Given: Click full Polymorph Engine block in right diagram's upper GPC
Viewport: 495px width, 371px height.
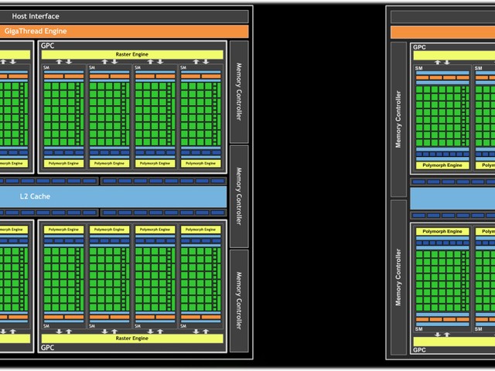Looking at the screenshot, I should (442, 165).
